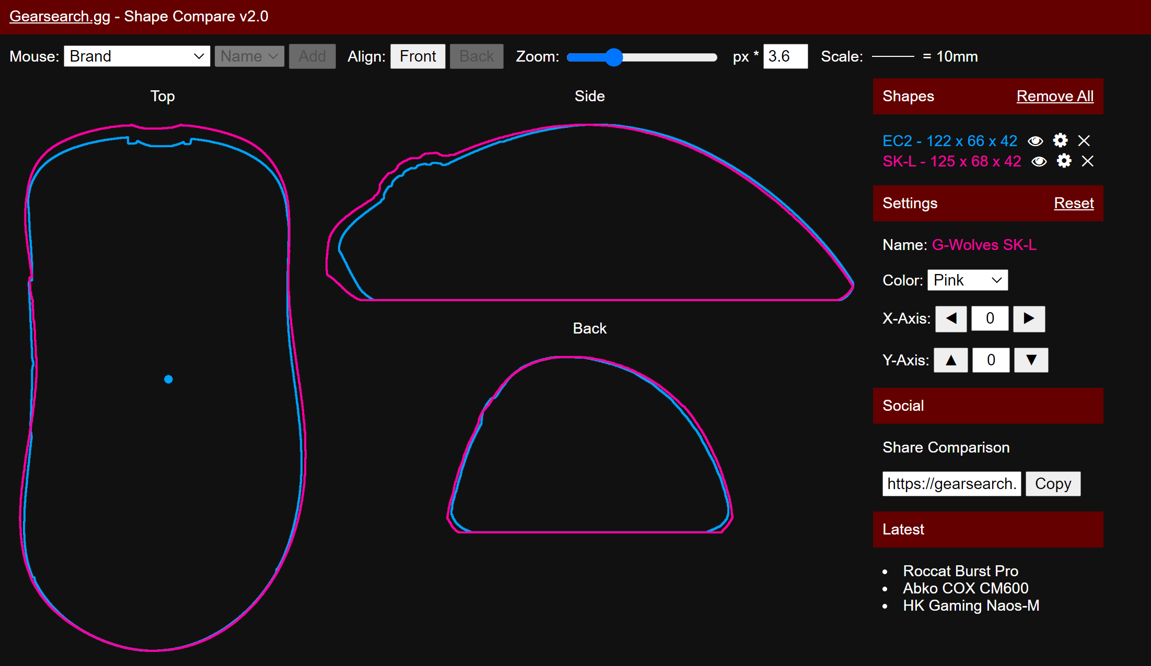Shift X-Axis right with arrow
The height and width of the screenshot is (666, 1151).
tap(1029, 318)
